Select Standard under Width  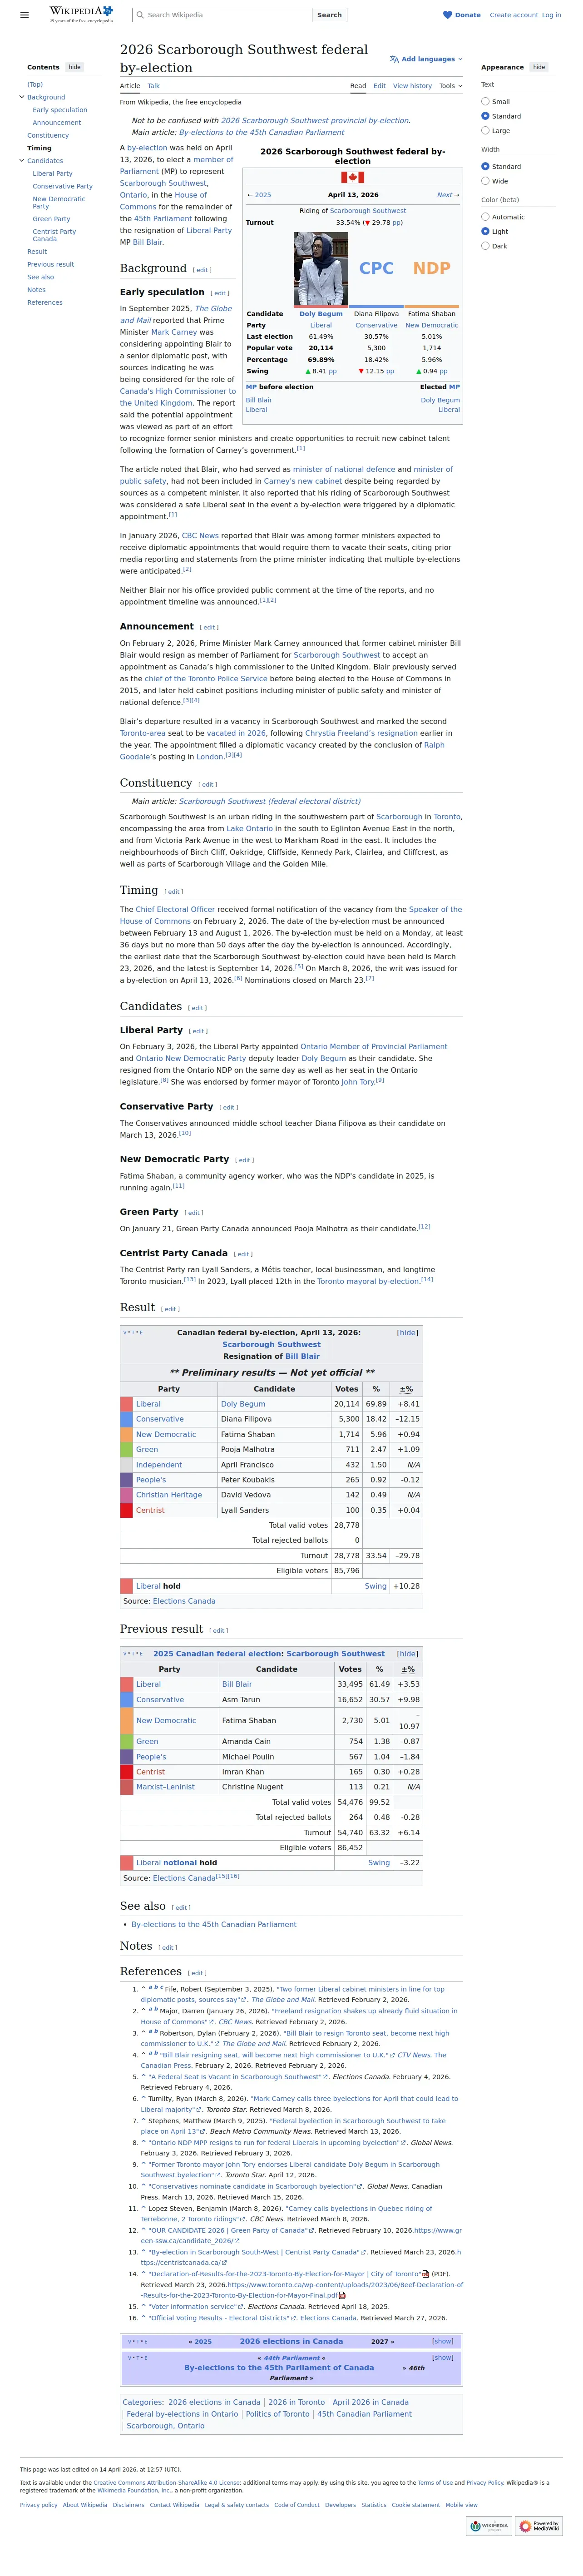(486, 166)
